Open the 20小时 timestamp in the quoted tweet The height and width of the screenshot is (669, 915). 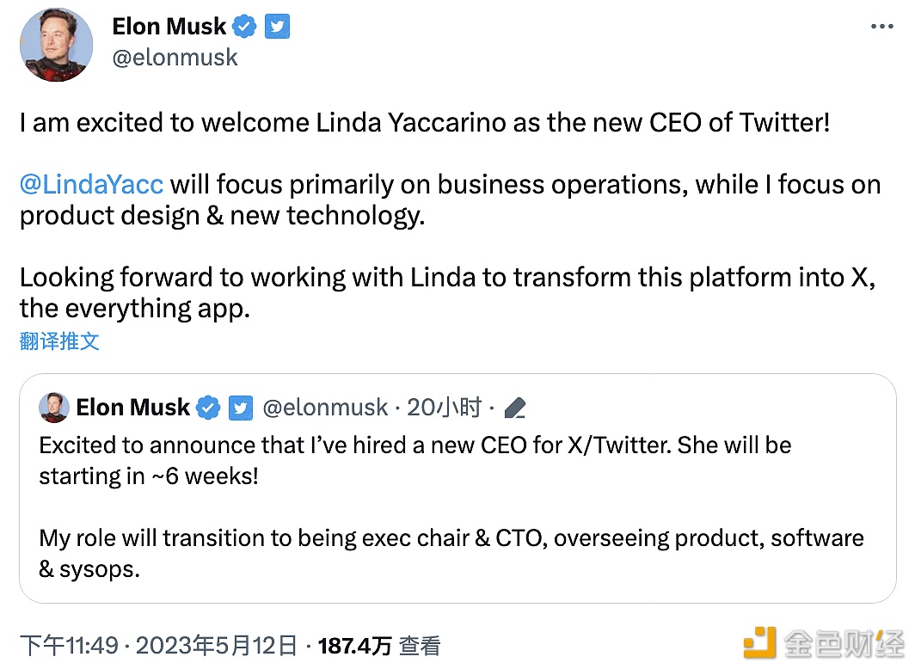tap(444, 408)
